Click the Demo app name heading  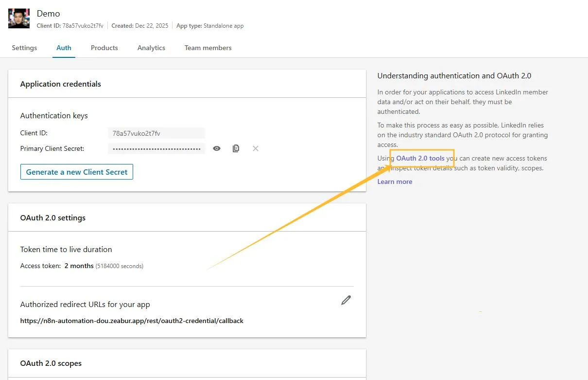48,13
